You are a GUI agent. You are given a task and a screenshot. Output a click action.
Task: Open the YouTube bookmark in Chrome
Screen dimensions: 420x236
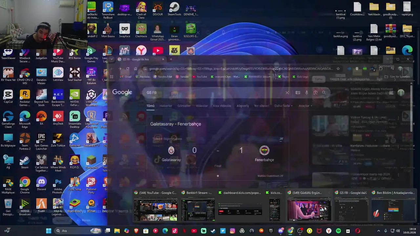(199, 77)
